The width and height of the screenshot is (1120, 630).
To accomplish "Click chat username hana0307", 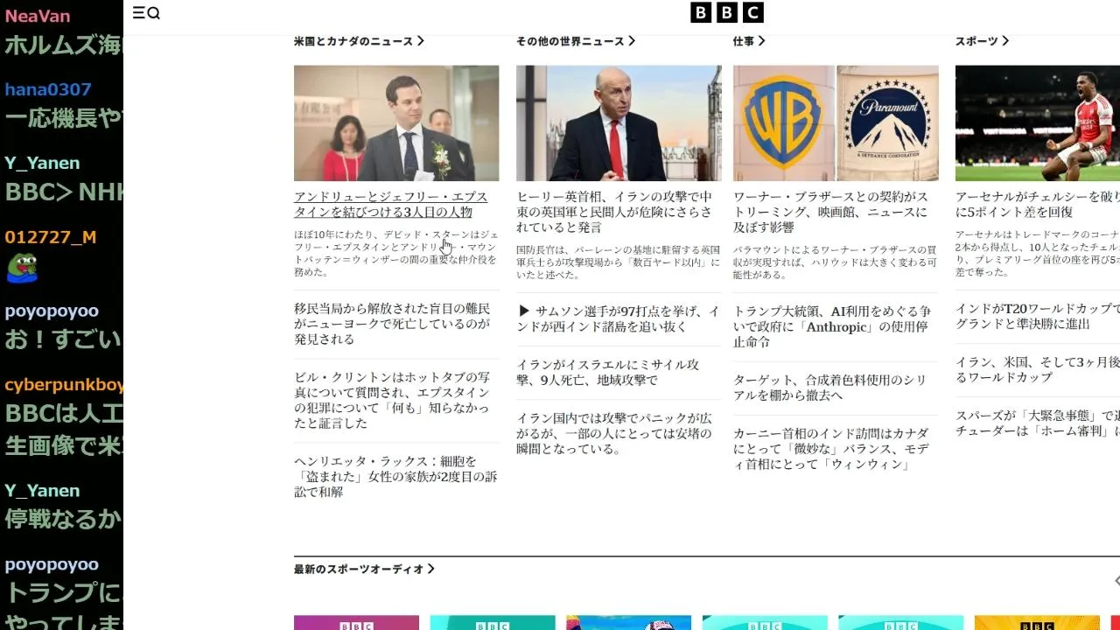I will 48,89.
